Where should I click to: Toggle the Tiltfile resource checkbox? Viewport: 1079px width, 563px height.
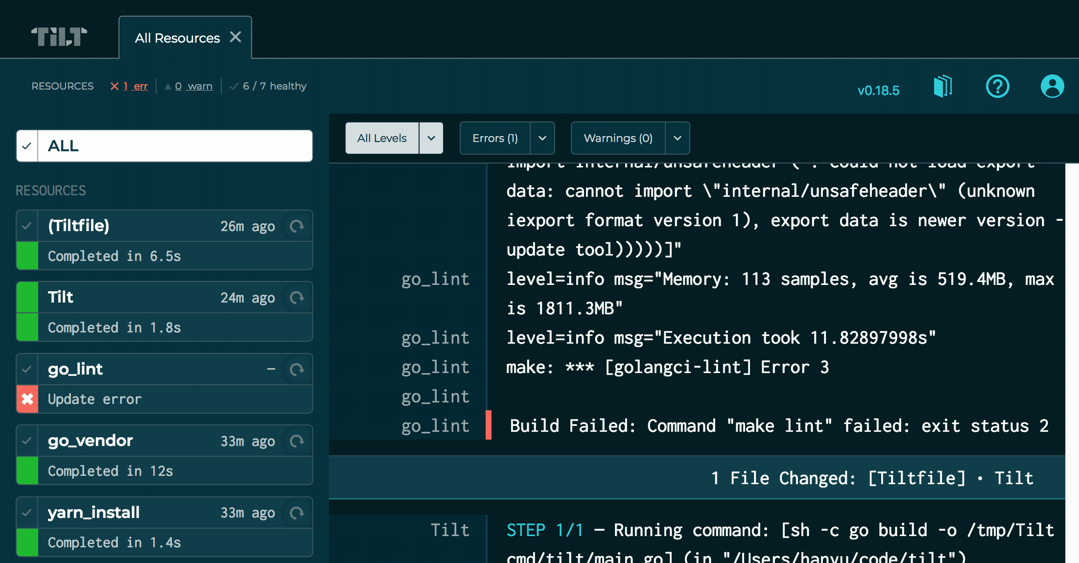27,226
